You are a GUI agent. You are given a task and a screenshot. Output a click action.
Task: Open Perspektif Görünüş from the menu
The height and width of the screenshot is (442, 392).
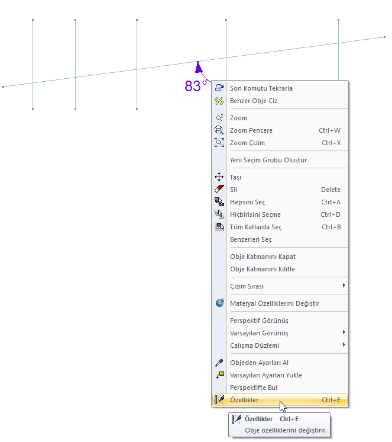[280, 321]
